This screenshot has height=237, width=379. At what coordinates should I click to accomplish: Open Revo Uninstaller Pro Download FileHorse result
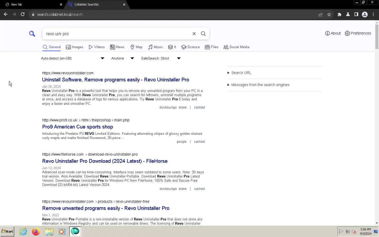tap(105, 161)
